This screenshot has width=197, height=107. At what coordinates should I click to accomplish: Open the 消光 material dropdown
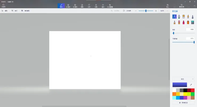[183, 79]
